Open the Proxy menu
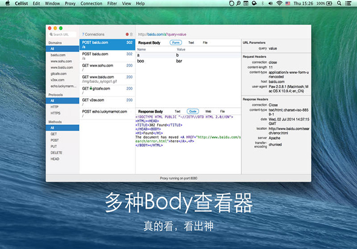357x249 pixels. click(70, 4)
